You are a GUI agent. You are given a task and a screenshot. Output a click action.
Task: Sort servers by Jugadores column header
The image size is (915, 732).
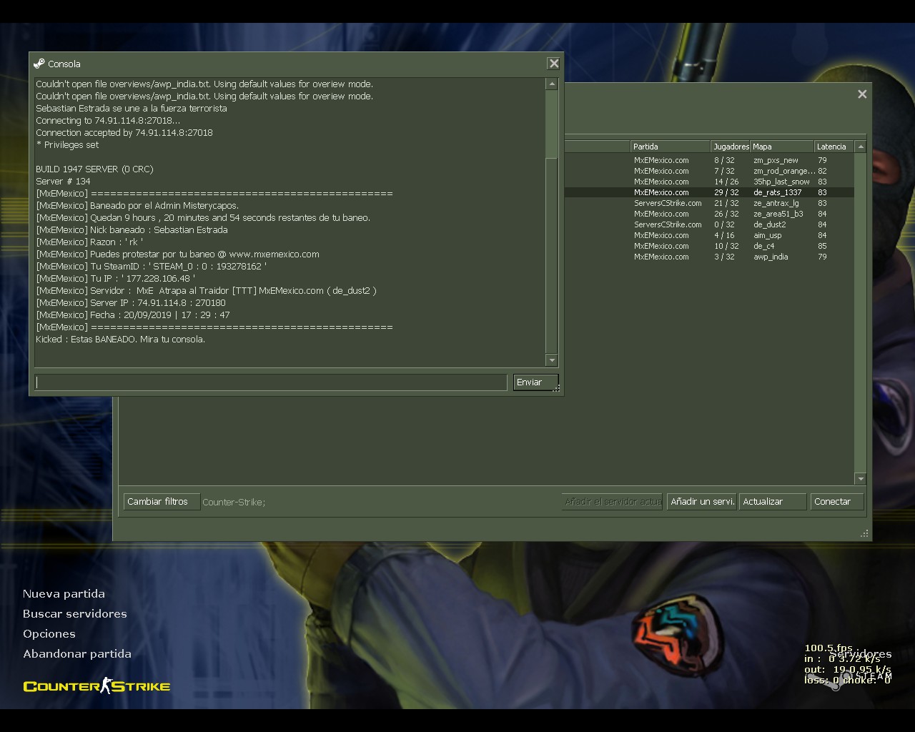coord(731,147)
